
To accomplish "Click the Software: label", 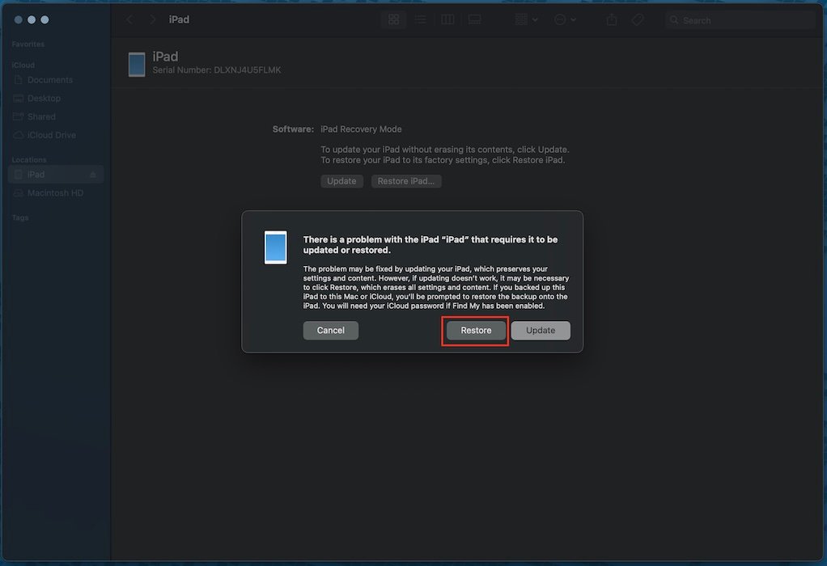I will [x=293, y=129].
